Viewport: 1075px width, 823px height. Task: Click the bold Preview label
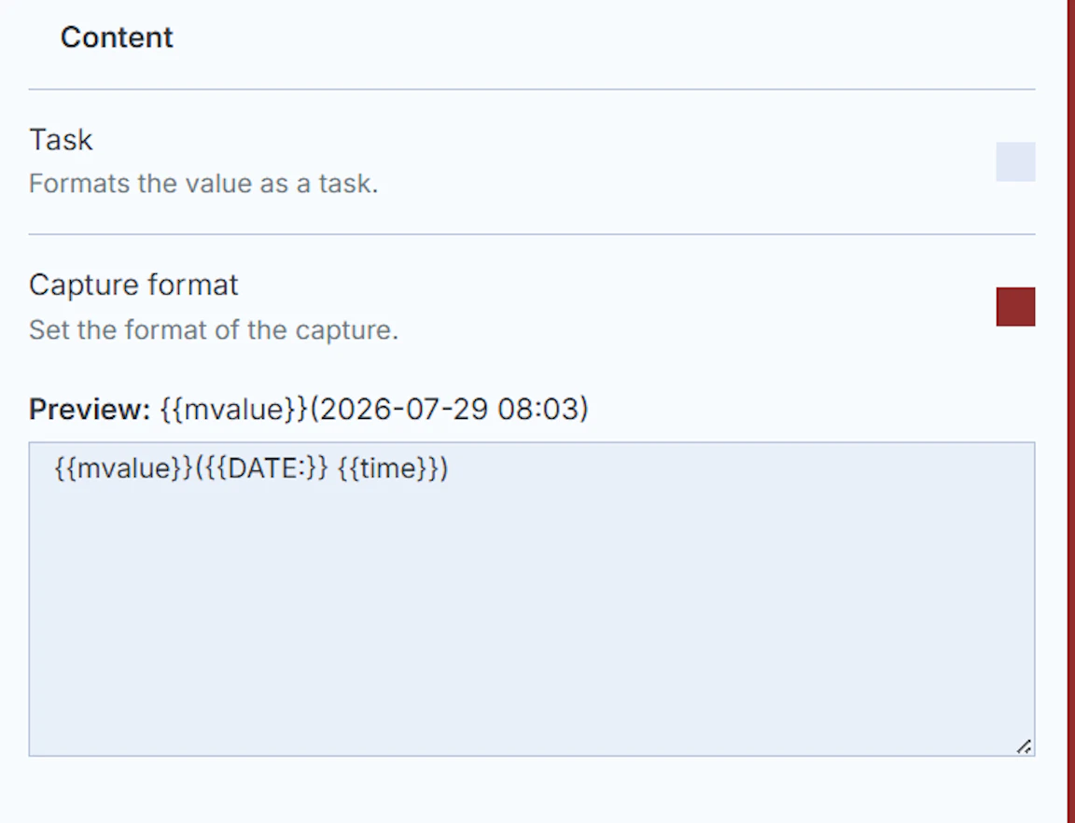pyautogui.click(x=90, y=409)
